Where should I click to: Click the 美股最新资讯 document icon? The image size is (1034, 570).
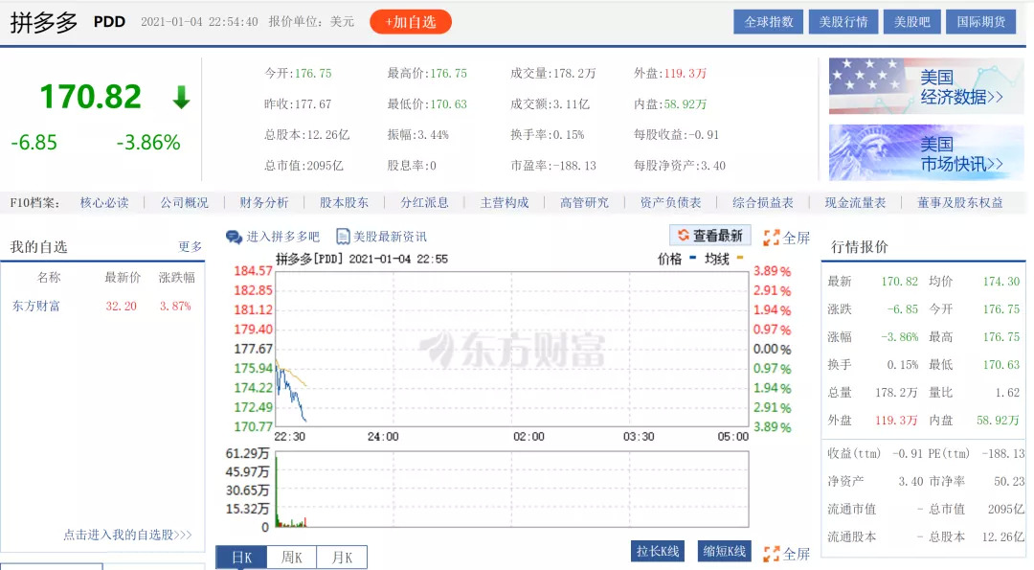[343, 237]
